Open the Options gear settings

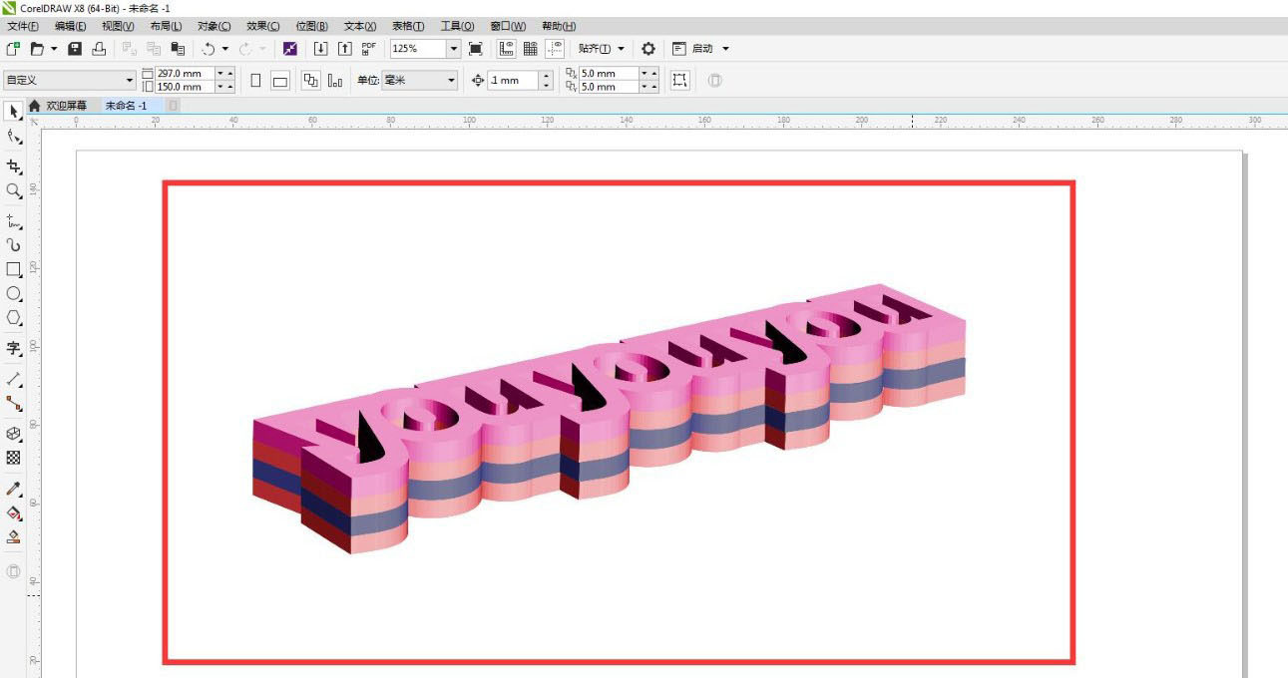click(648, 49)
